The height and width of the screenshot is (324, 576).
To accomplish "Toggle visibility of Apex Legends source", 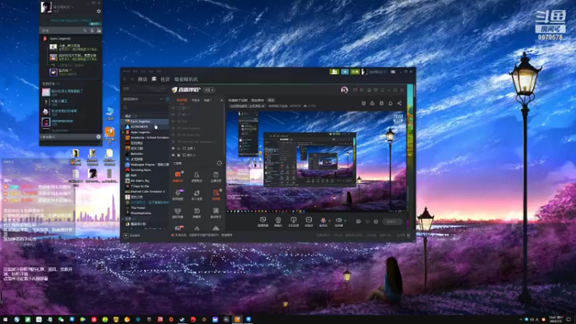I will tap(174, 128).
